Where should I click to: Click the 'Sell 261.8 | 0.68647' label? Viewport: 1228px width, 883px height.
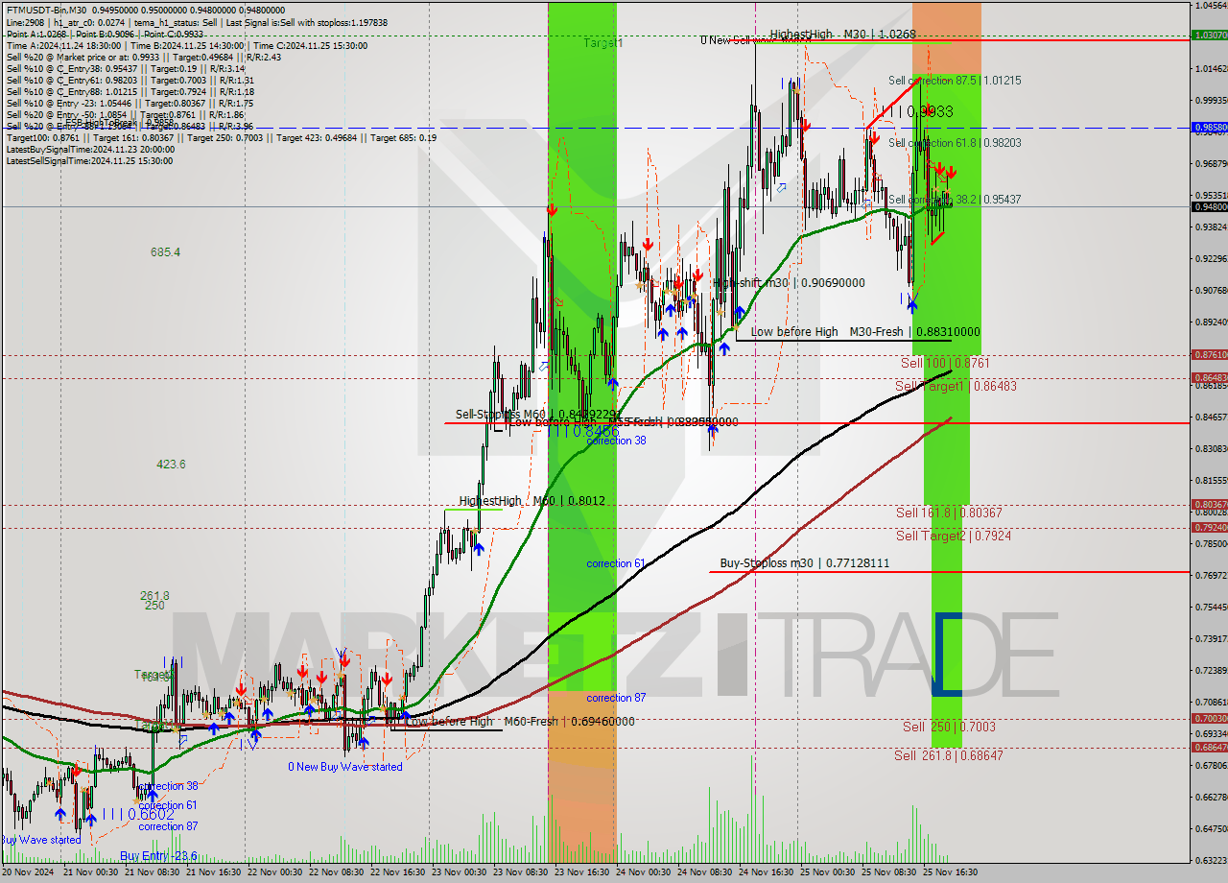click(949, 755)
